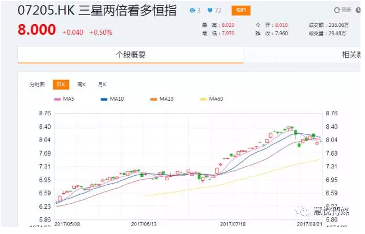Switch to 周K weekly chart
The height and width of the screenshot is (234, 365).
pos(81,85)
